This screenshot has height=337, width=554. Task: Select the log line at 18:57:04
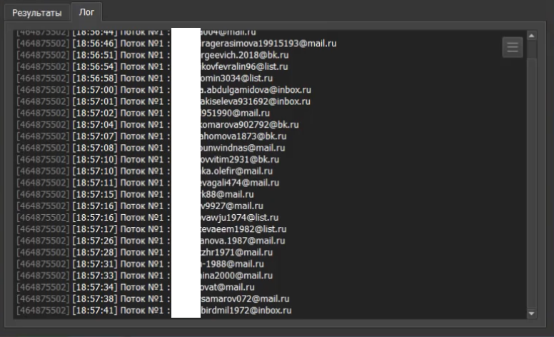click(x=158, y=125)
